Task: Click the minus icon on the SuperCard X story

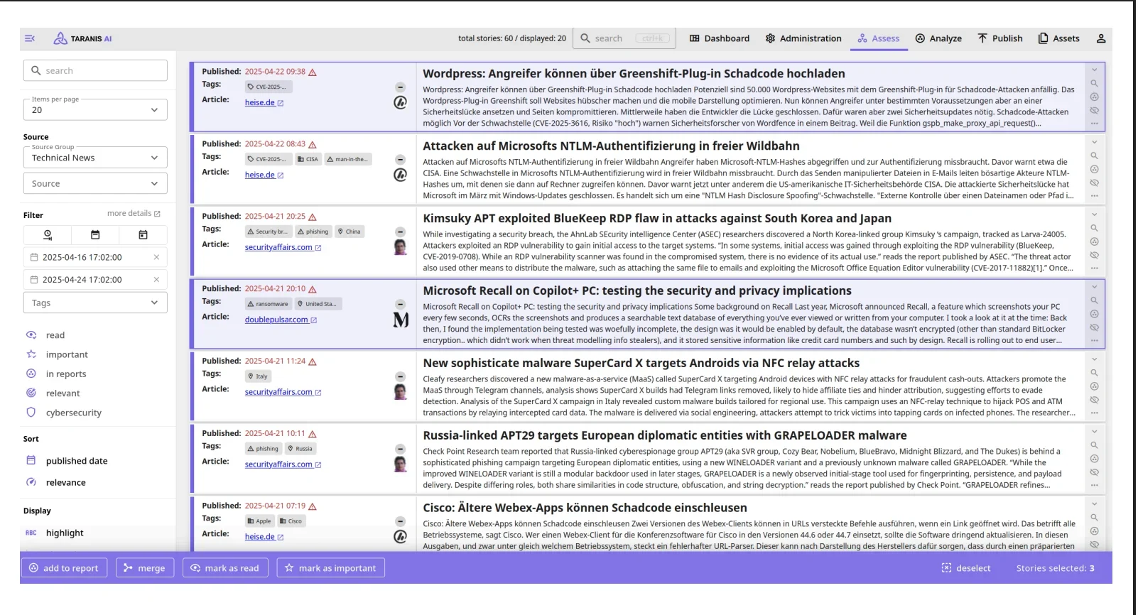Action: (x=400, y=376)
